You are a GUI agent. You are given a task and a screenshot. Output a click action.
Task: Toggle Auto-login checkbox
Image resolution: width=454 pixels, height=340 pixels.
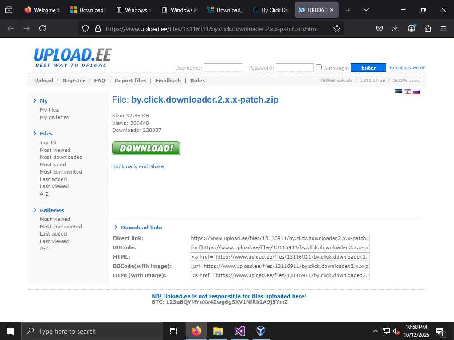pos(318,67)
